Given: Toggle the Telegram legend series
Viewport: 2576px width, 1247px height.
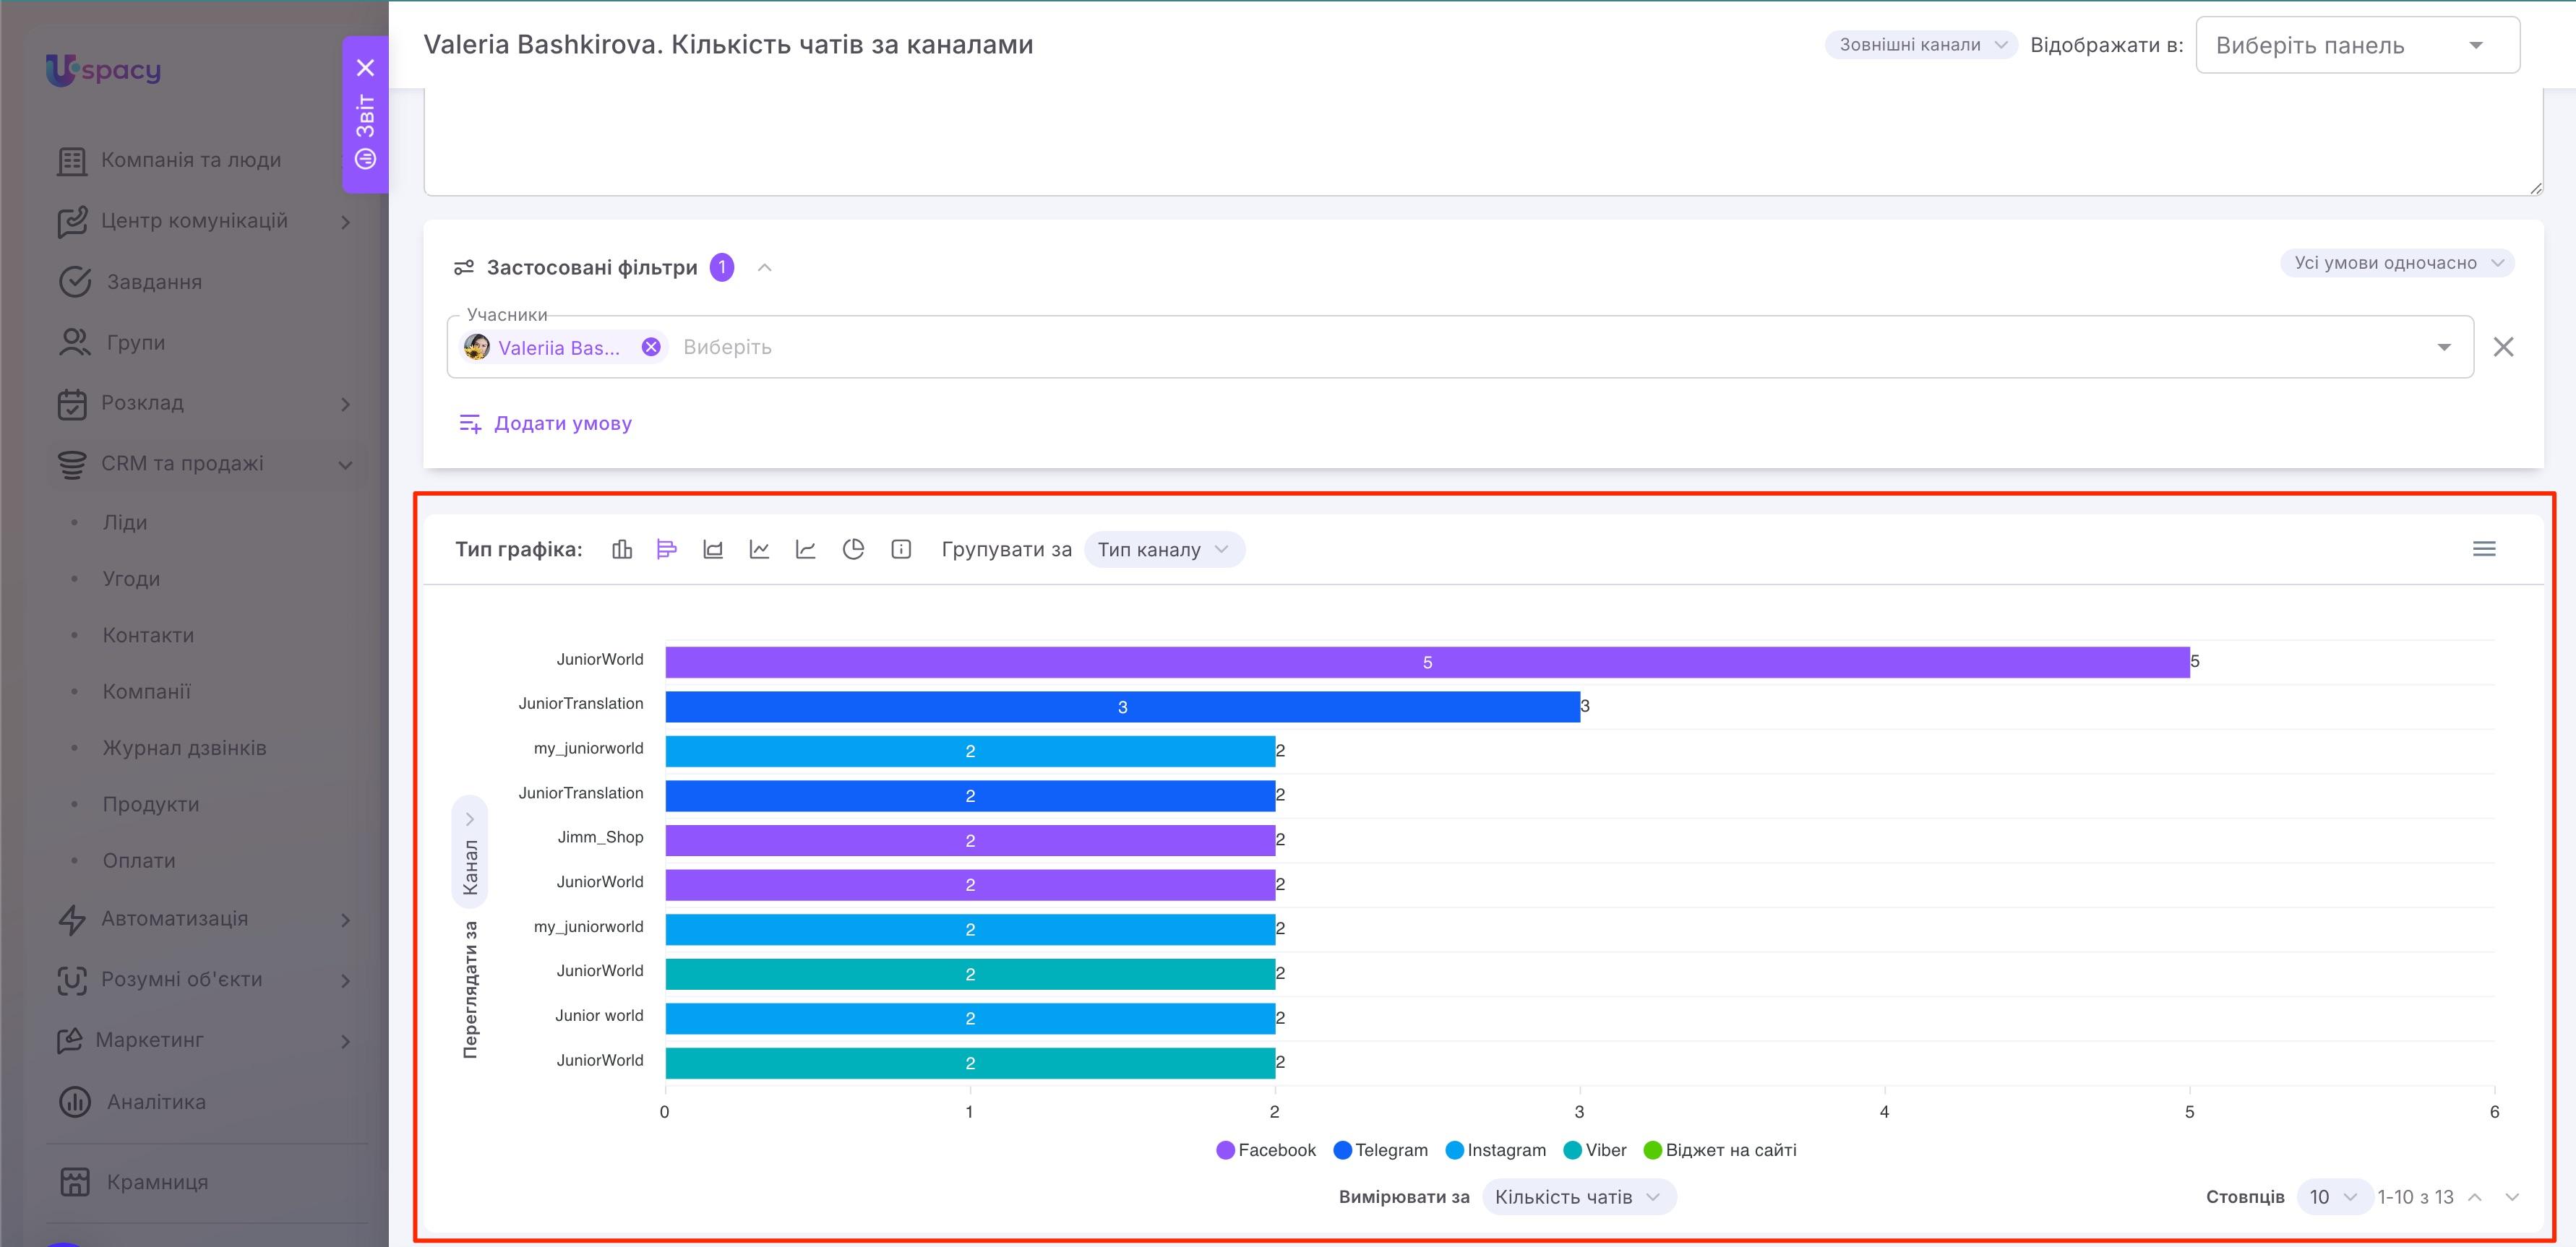Looking at the screenshot, I should tap(1381, 1150).
